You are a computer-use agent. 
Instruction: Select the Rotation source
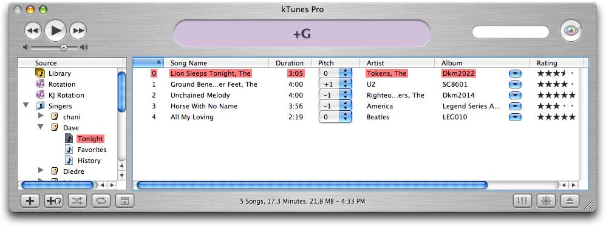(x=62, y=84)
